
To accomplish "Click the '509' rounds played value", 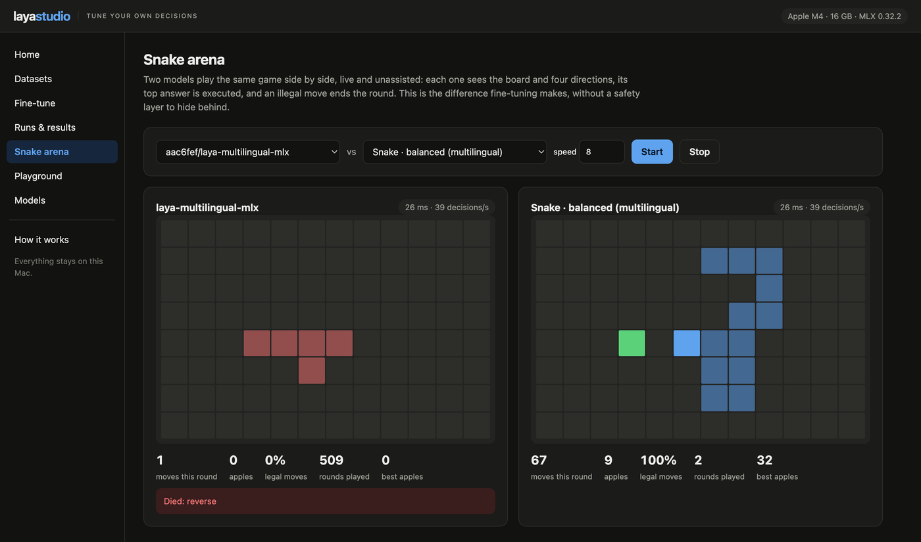I will pos(332,460).
